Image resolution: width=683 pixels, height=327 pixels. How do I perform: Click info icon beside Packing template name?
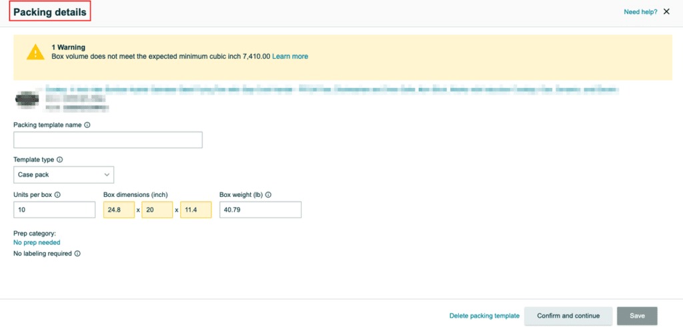pyautogui.click(x=87, y=125)
